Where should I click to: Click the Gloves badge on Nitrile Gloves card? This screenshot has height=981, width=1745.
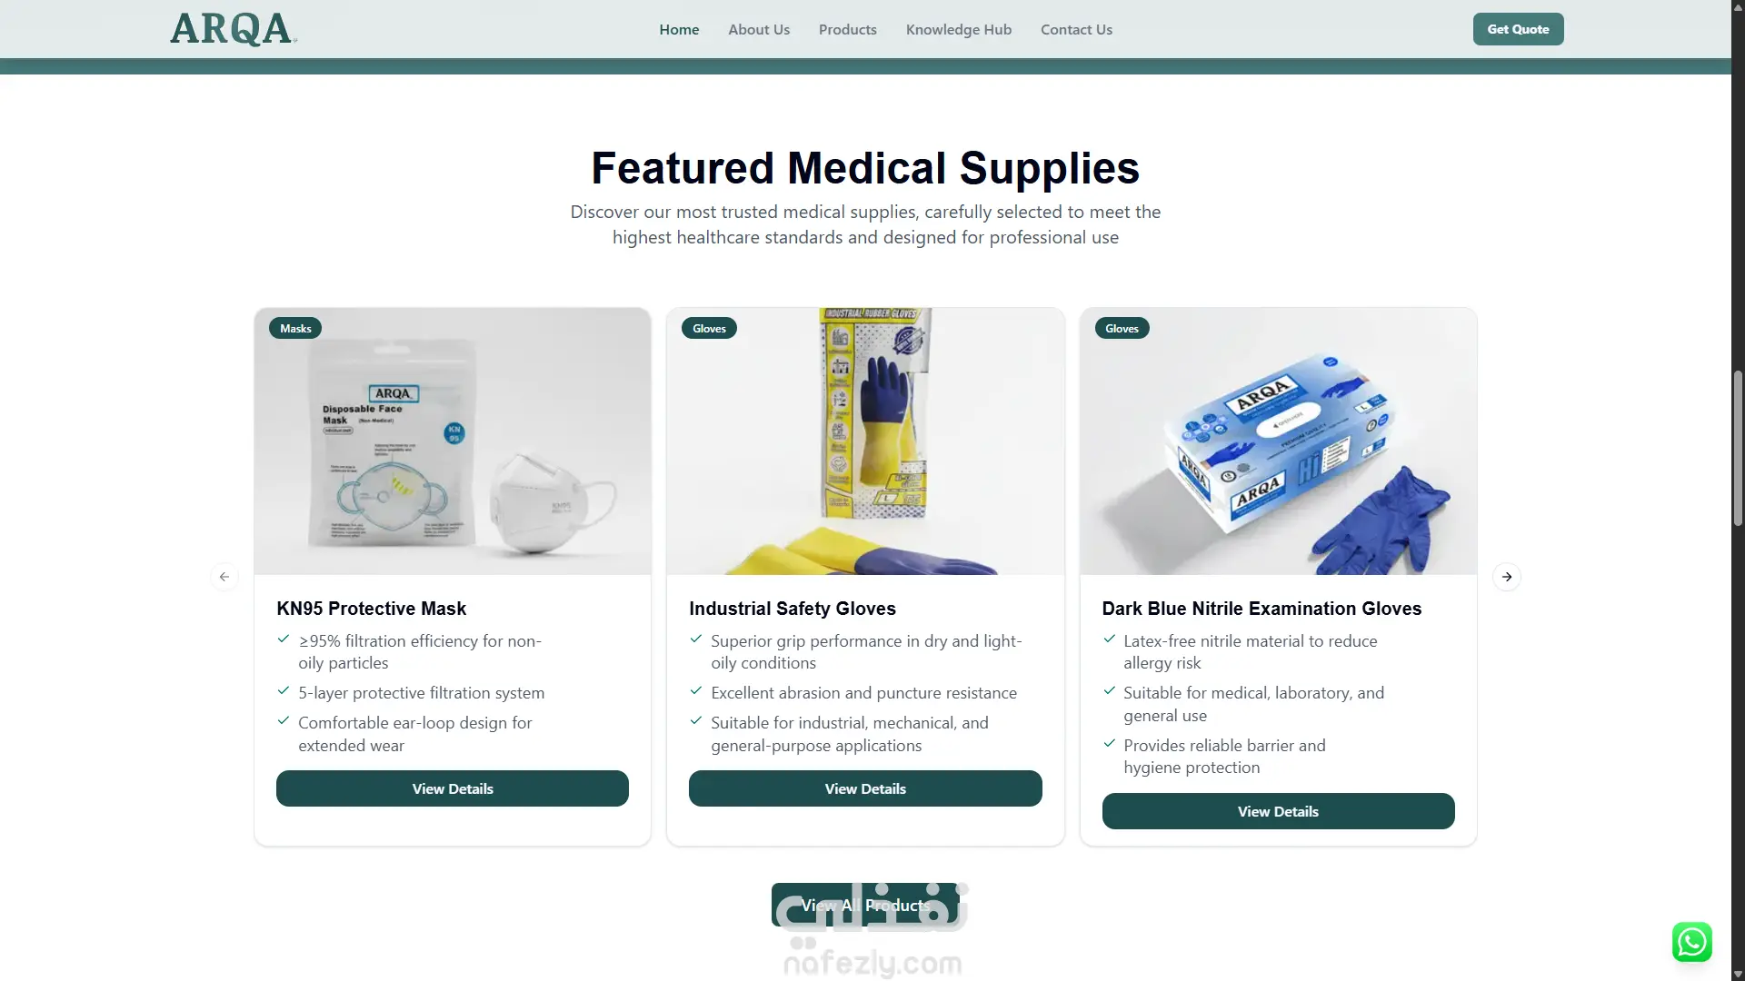click(x=1122, y=329)
